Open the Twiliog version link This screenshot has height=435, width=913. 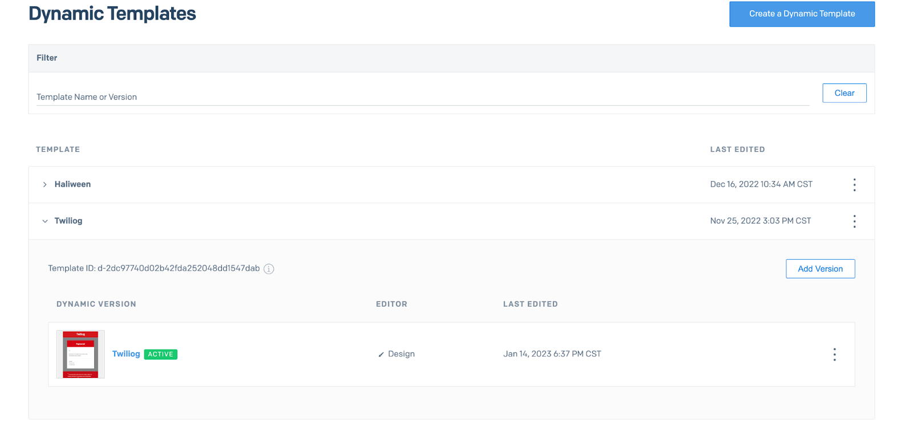pyautogui.click(x=126, y=354)
